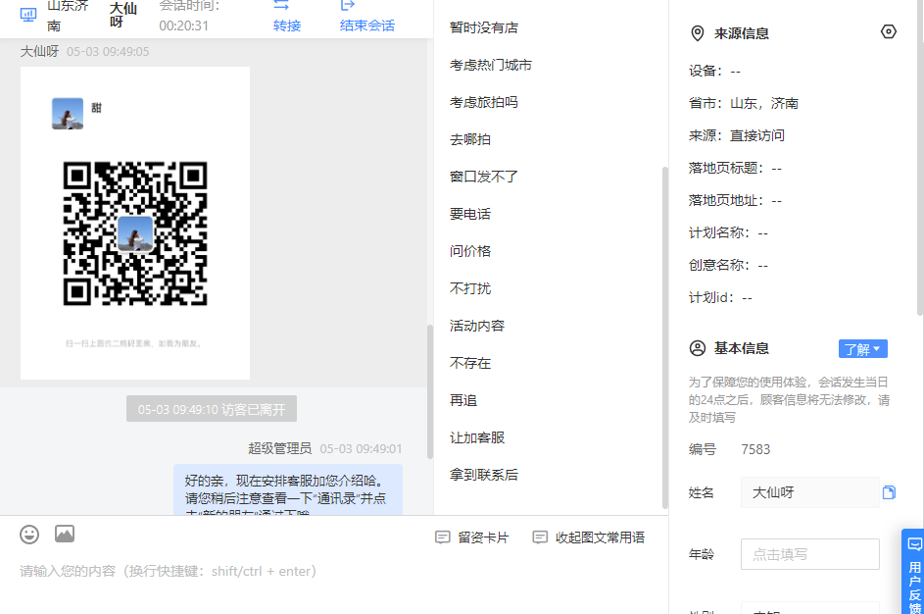The width and height of the screenshot is (924, 614).
Task: Select quick phrase 考虑旅拍吗
Action: (484, 102)
